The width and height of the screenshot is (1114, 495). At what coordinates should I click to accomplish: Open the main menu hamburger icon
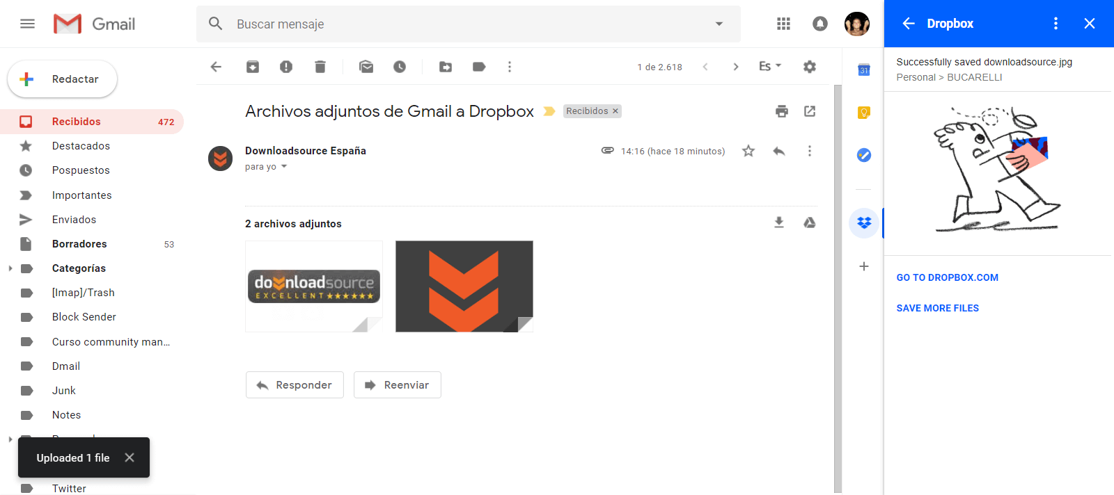(27, 24)
